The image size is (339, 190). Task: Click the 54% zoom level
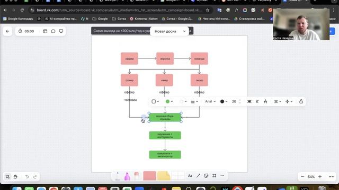pyautogui.click(x=311, y=177)
